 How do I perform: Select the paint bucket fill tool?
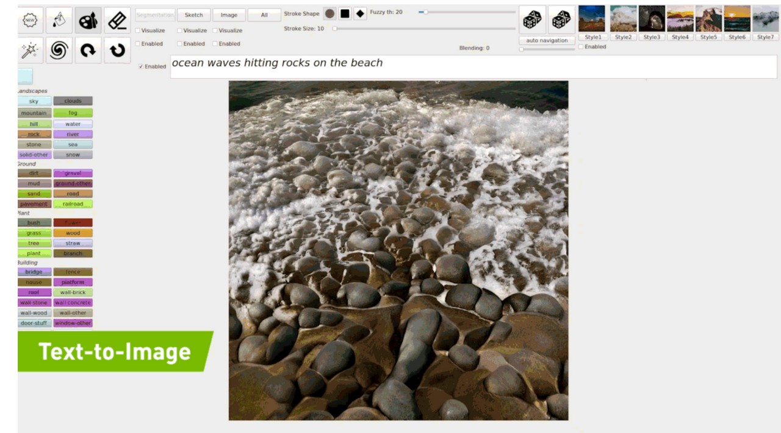tap(59, 21)
